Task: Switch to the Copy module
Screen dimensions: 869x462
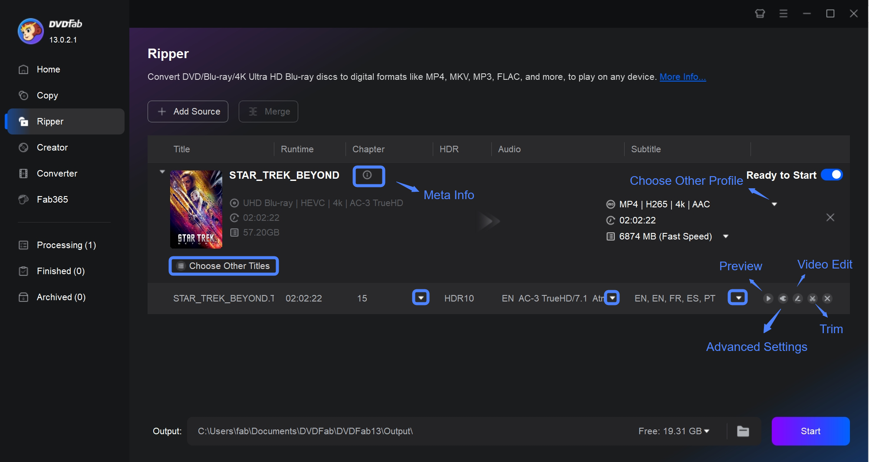Action: click(66, 95)
